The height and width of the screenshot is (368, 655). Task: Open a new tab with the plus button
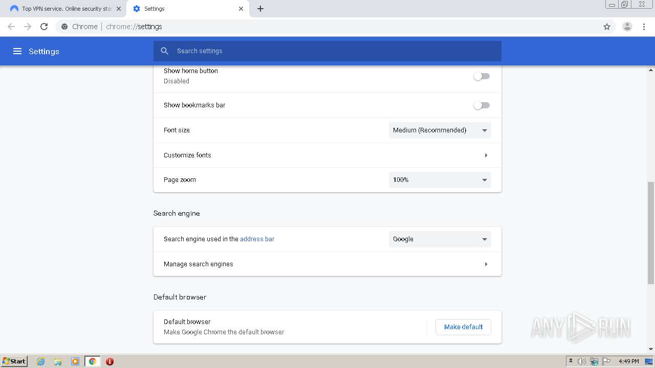(260, 9)
